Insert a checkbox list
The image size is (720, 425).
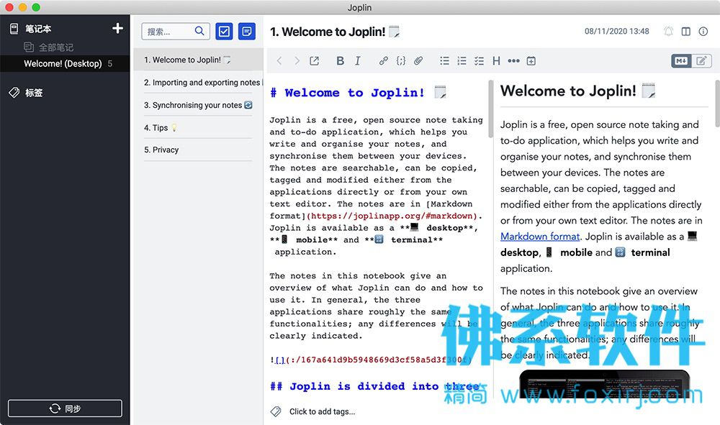tap(479, 61)
